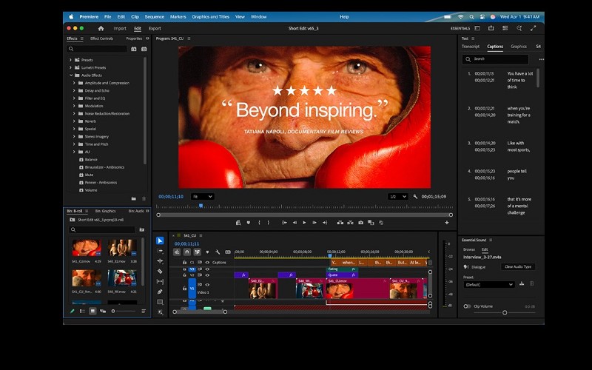Save preset icon in Essential Sound
Image resolution: width=592 pixels, height=370 pixels.
522,283
